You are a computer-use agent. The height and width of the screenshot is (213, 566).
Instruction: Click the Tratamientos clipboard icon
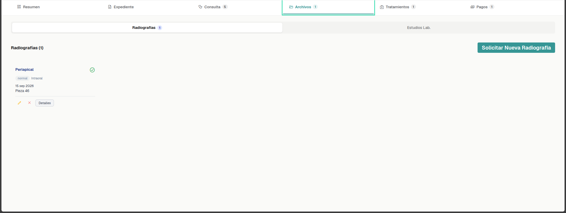[382, 7]
